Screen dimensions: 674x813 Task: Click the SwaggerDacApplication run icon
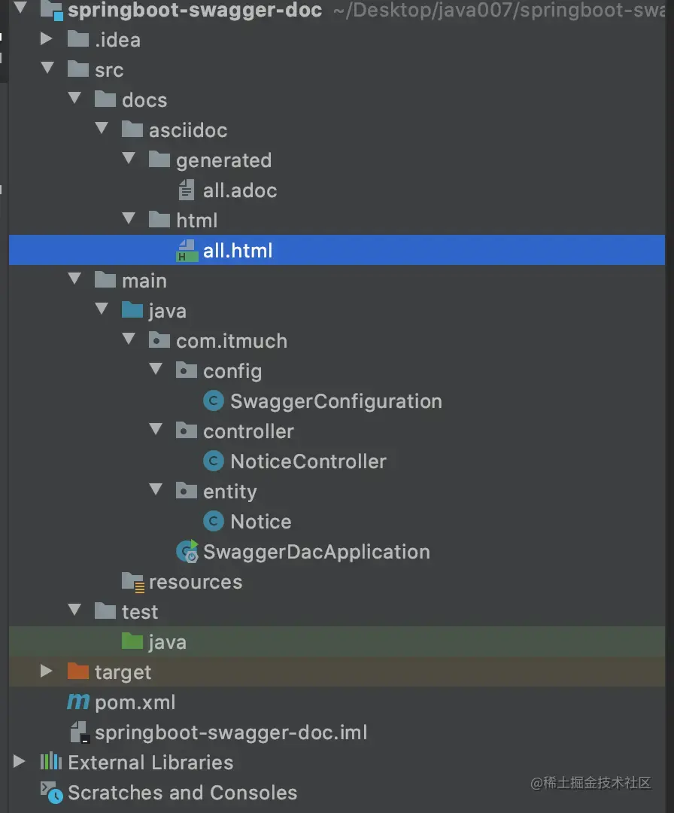(187, 552)
